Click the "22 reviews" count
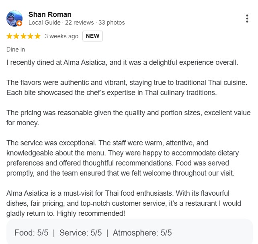Image resolution: width=258 pixels, height=244 pixels. [x=79, y=23]
